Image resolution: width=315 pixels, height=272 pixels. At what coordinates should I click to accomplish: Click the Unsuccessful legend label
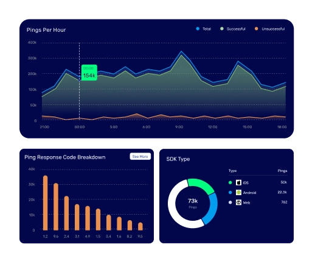(273, 29)
